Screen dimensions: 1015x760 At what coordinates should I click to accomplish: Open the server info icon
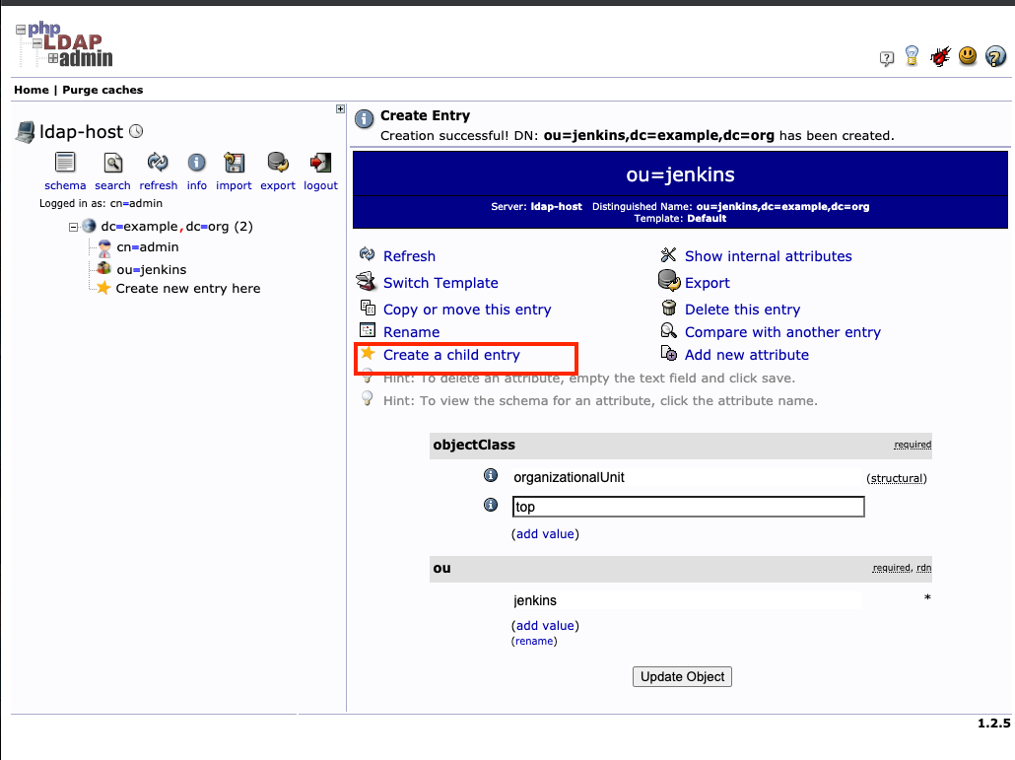click(197, 164)
